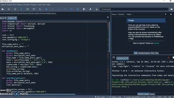Open the Source menu
Screen dimensions: 174x98
click(10, 5)
